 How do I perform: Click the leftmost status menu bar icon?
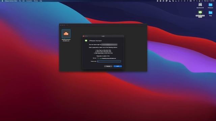pyautogui.click(x=158, y=1)
